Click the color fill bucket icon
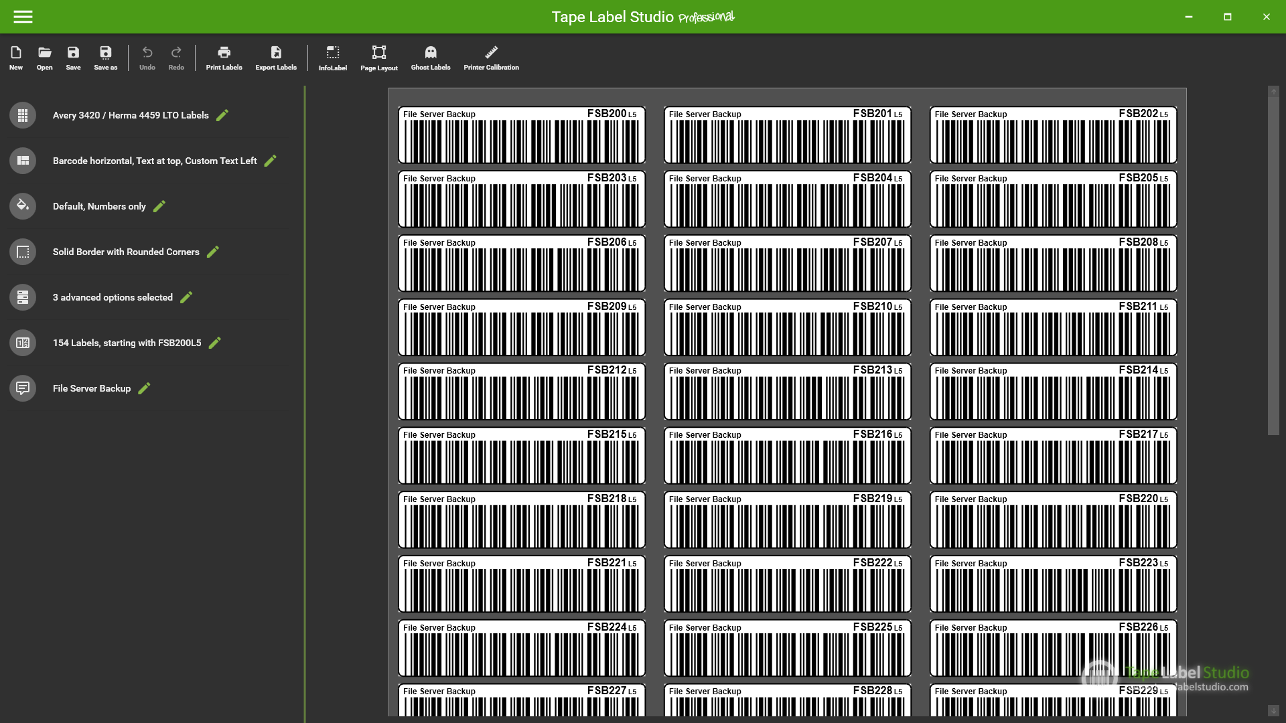 [x=23, y=206]
